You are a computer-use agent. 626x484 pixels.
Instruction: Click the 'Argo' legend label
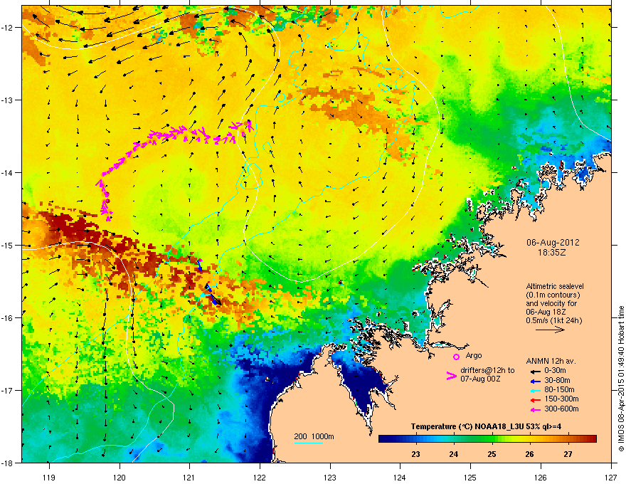coord(474,355)
